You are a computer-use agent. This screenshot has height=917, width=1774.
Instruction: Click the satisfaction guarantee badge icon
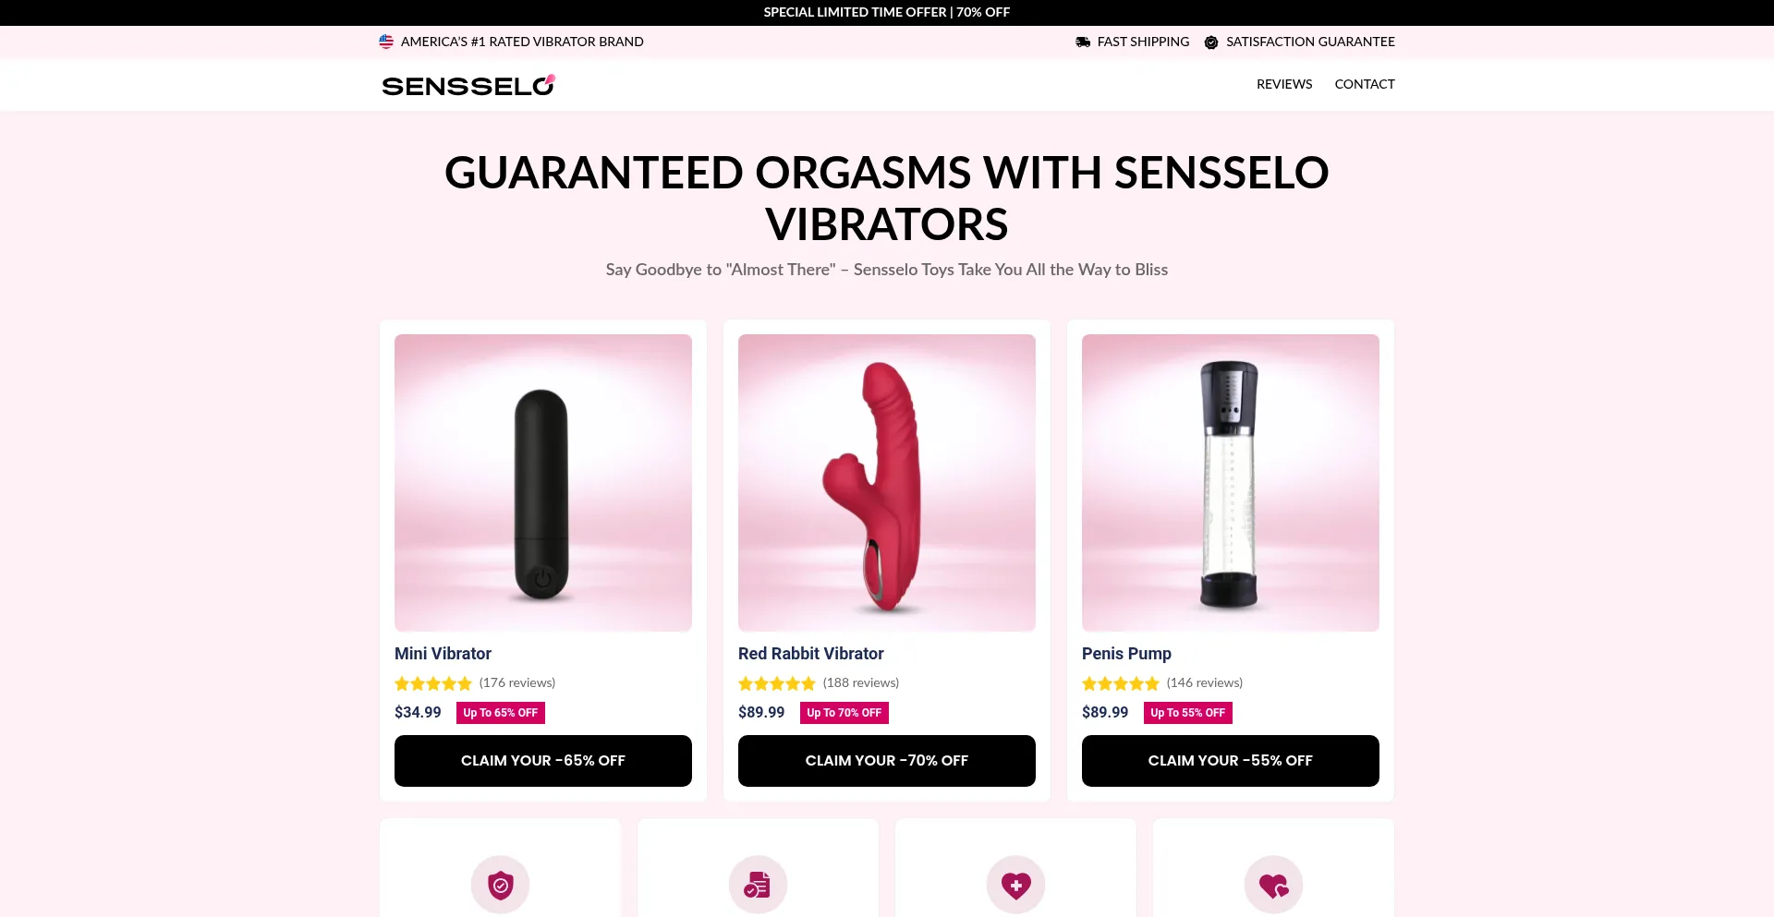1211,42
